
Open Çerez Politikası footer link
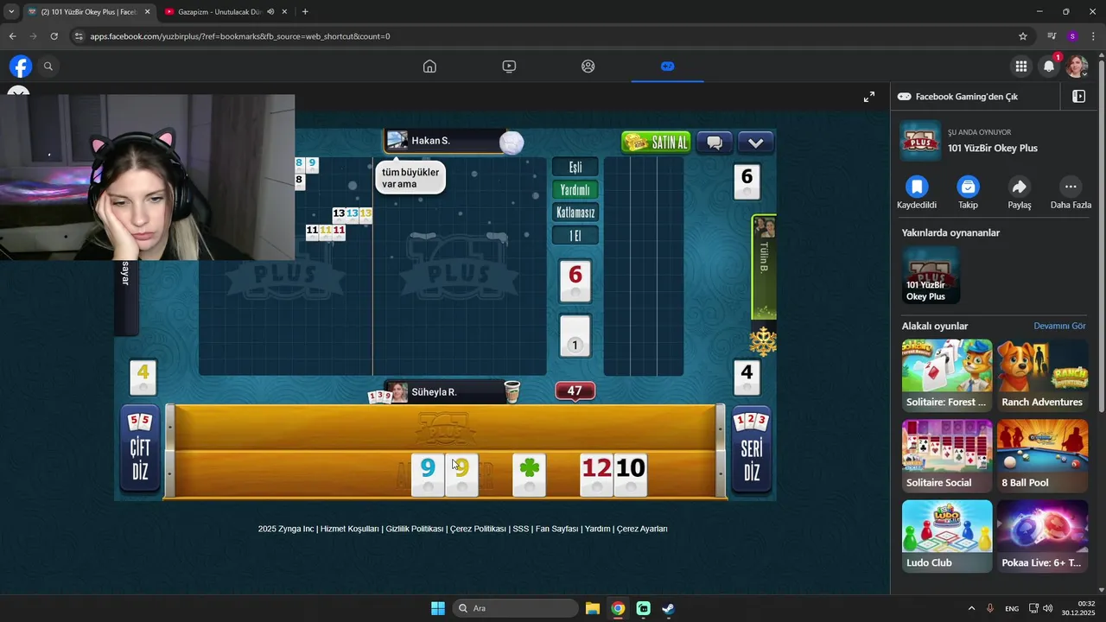point(478,529)
